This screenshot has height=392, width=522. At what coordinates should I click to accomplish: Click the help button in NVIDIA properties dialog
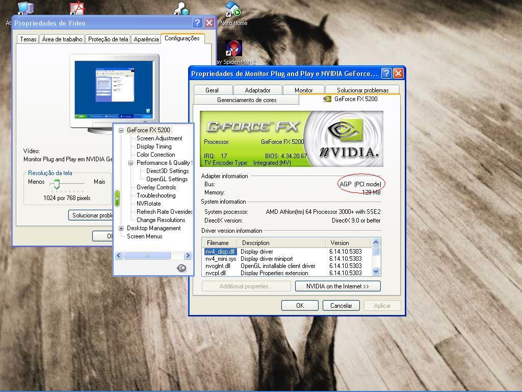[386, 73]
